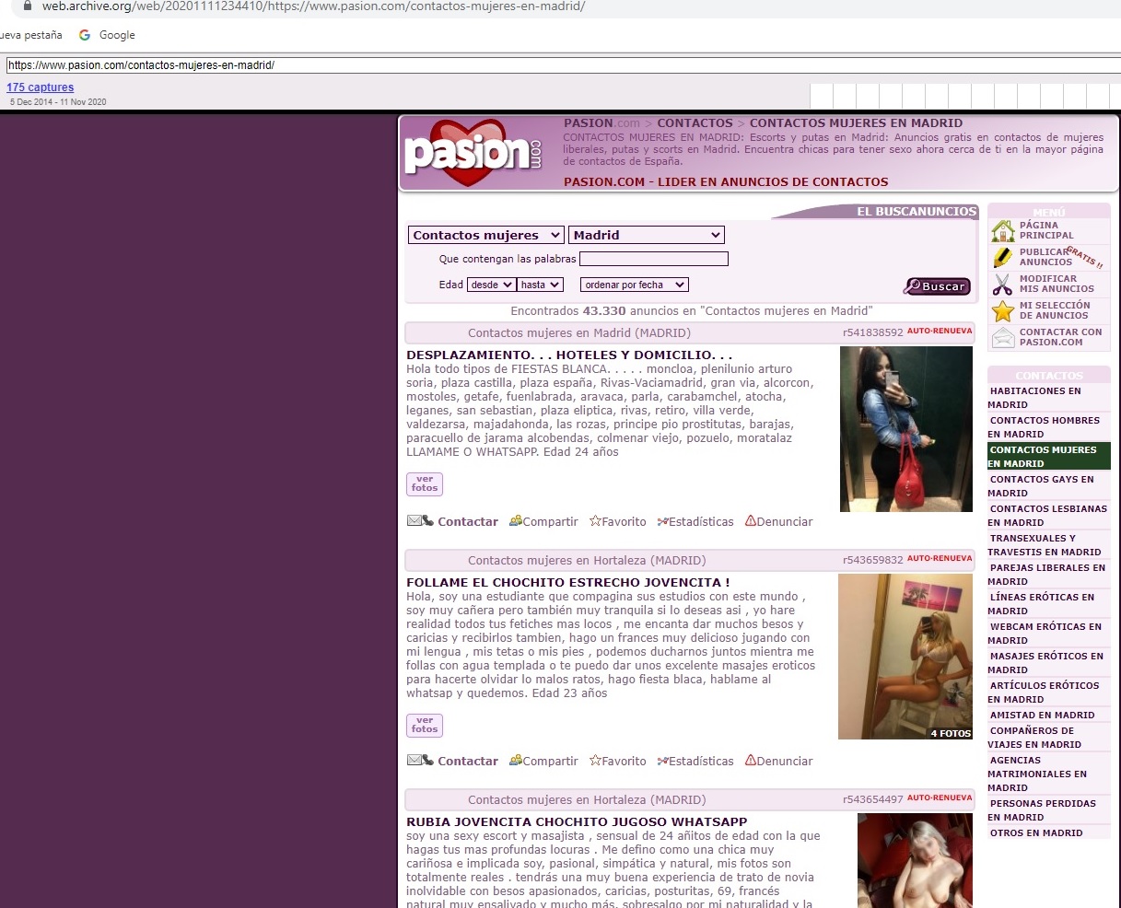Open Mi Selección de Anuncios star icon
Viewport: 1121px width, 908px height.
(x=1003, y=310)
